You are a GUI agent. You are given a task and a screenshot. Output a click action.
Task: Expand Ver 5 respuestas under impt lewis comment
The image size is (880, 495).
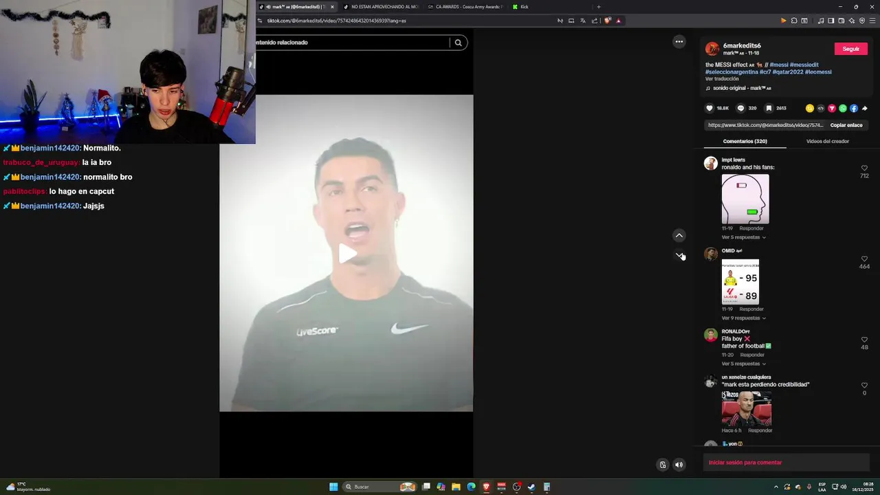click(x=743, y=237)
